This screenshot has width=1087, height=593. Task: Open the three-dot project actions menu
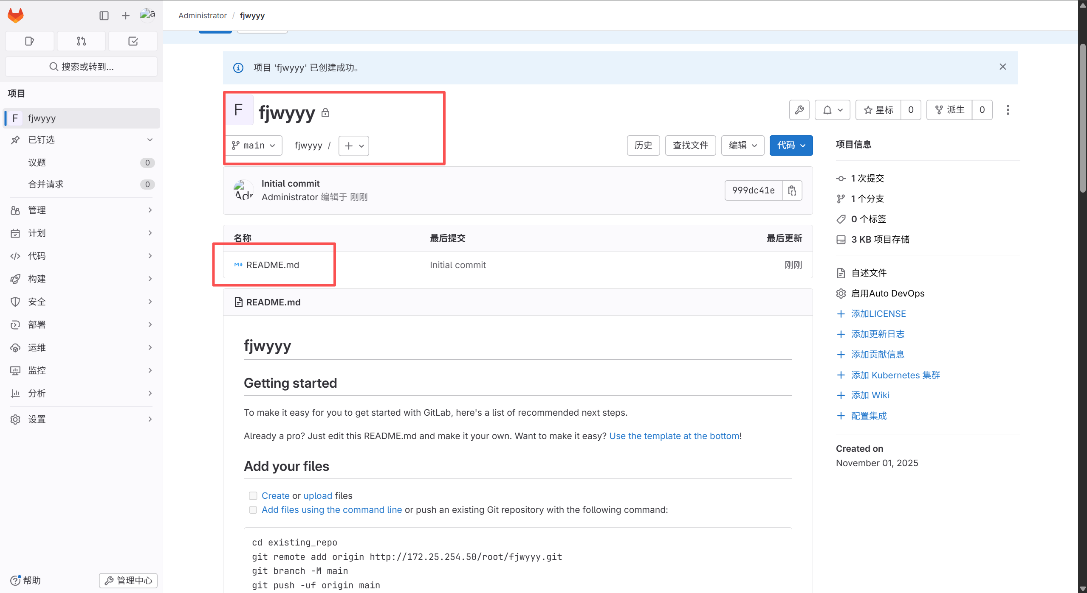tap(1008, 110)
